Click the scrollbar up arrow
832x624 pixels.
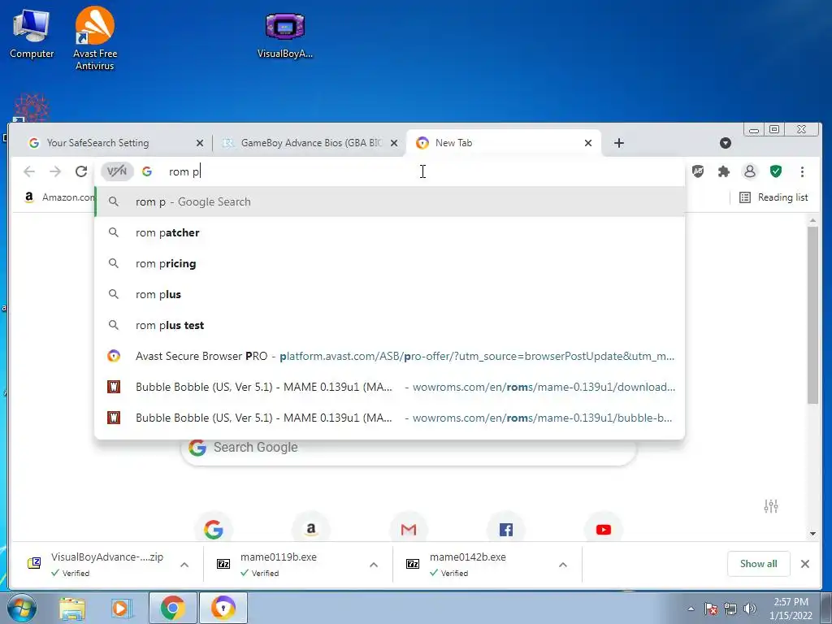click(x=812, y=220)
